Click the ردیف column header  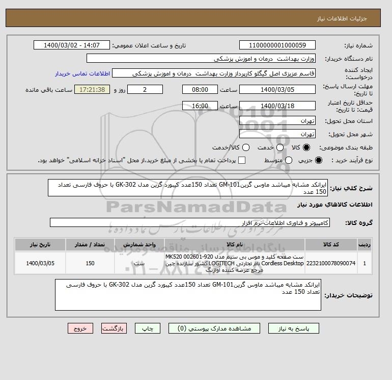point(365,244)
